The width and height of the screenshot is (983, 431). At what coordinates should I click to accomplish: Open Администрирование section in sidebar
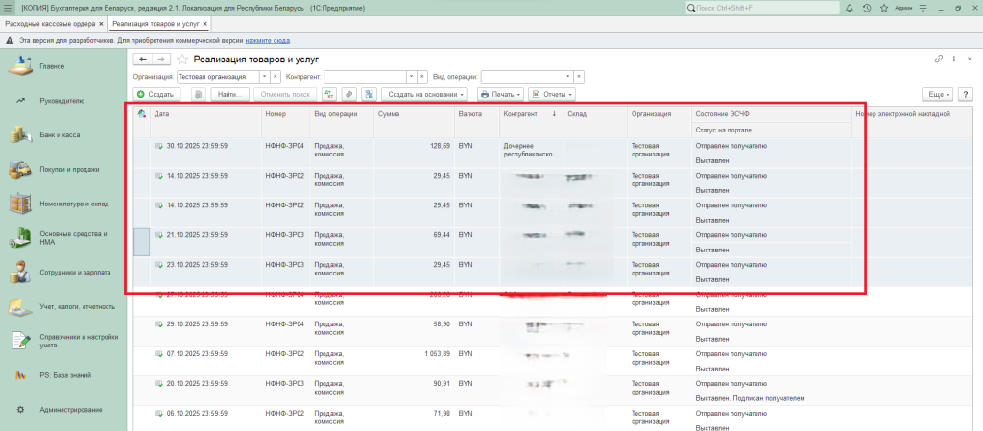click(x=70, y=410)
